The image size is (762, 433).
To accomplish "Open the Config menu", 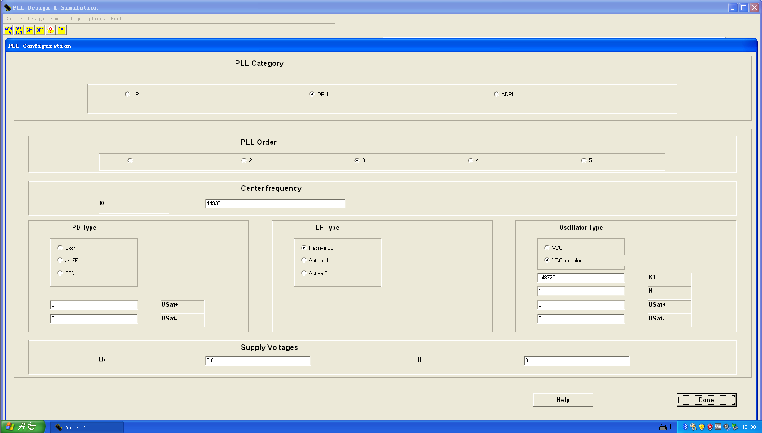I will pos(13,19).
